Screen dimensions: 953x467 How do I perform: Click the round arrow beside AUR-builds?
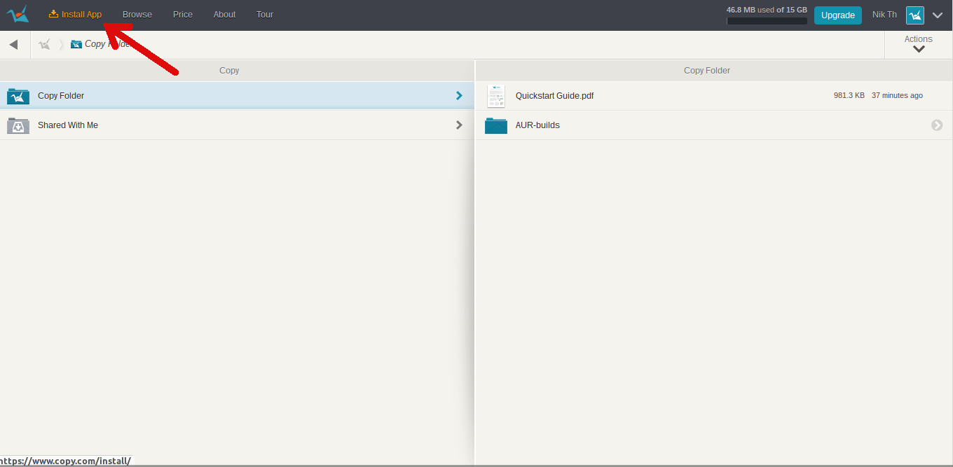937,125
